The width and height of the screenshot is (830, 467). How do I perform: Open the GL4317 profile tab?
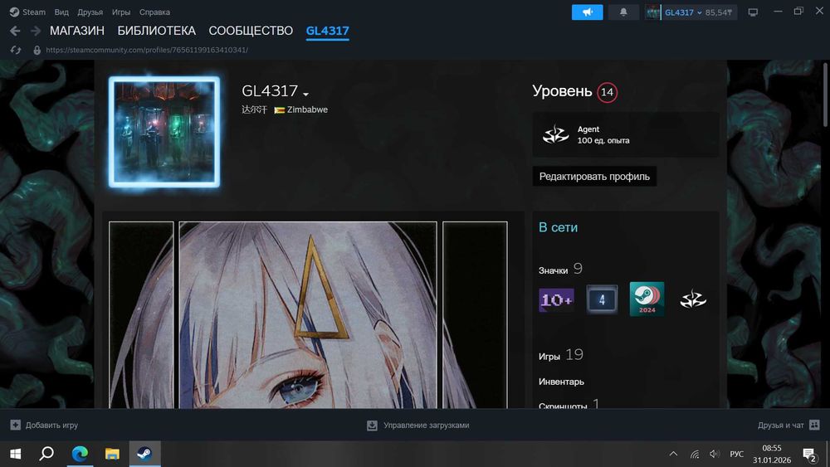[x=327, y=31]
